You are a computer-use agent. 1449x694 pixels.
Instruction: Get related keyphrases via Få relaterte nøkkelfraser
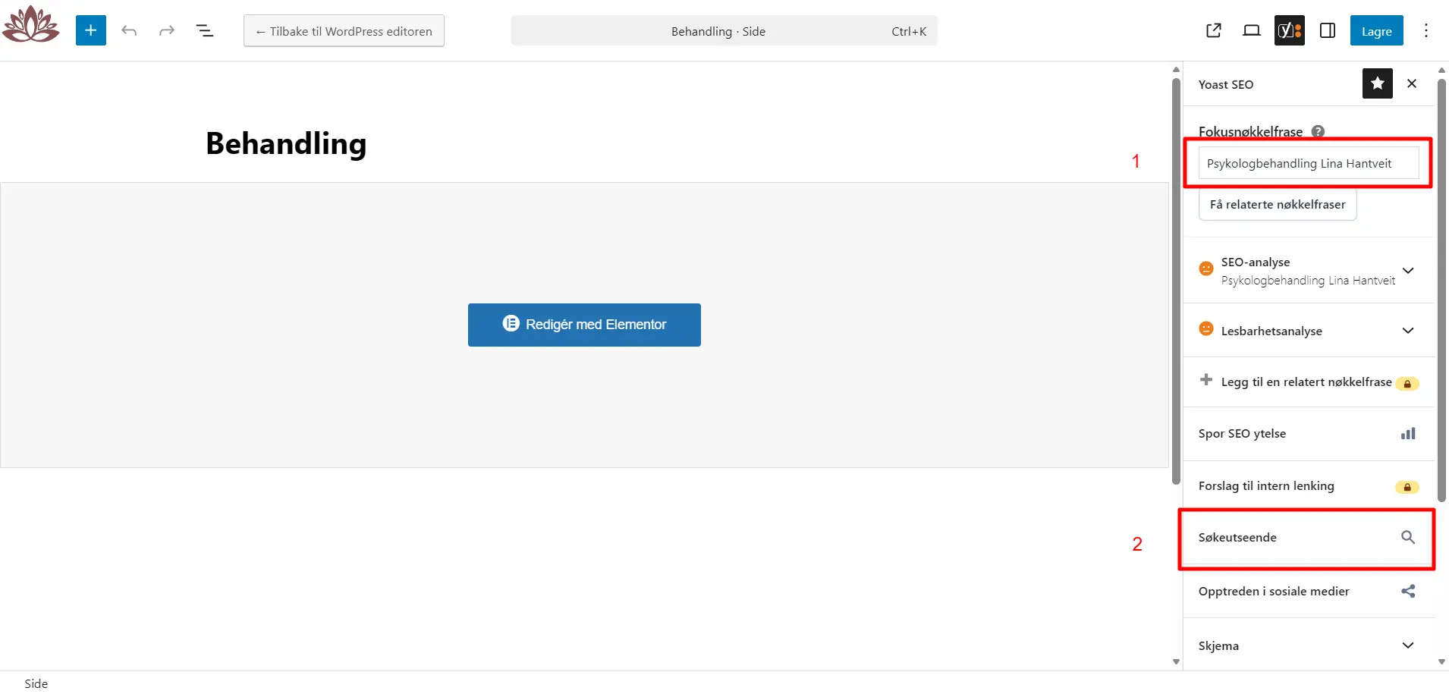[1278, 205]
